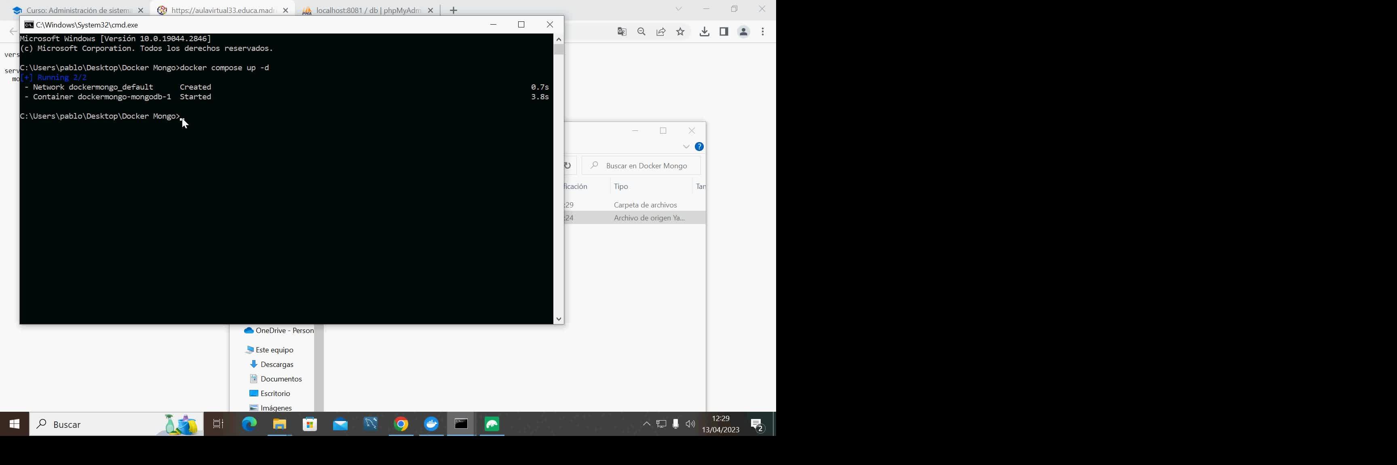Open File Explorer help question mark
1397x465 pixels.
click(700, 147)
